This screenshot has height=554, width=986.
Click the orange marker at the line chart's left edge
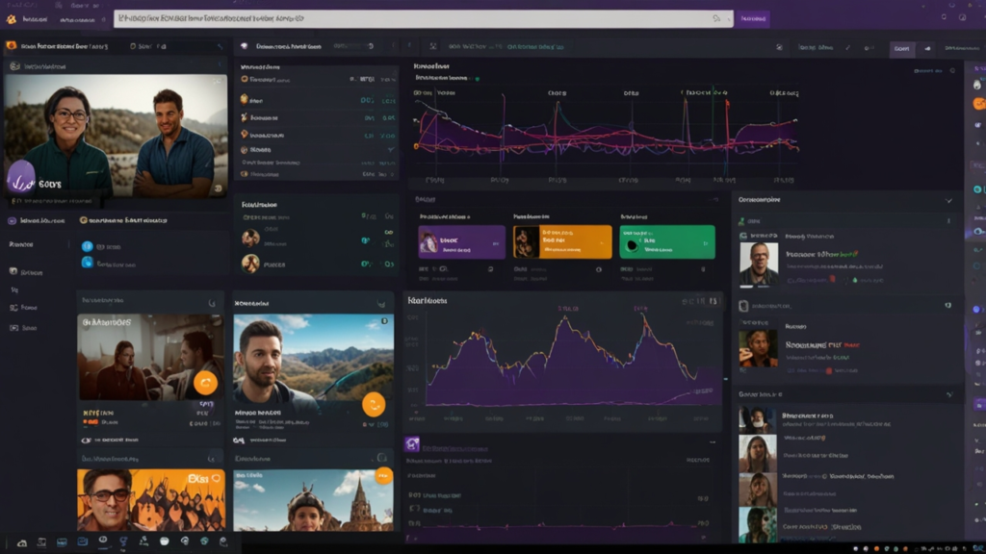(x=416, y=146)
